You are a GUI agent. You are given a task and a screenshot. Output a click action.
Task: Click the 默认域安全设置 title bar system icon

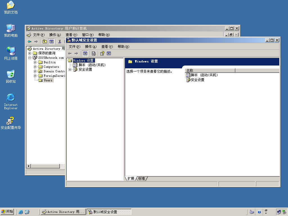(x=69, y=40)
